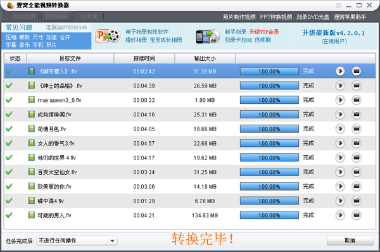380x252 pixels.
Task: Click the 3D效果 toolbar button
Action: [x=89, y=16]
